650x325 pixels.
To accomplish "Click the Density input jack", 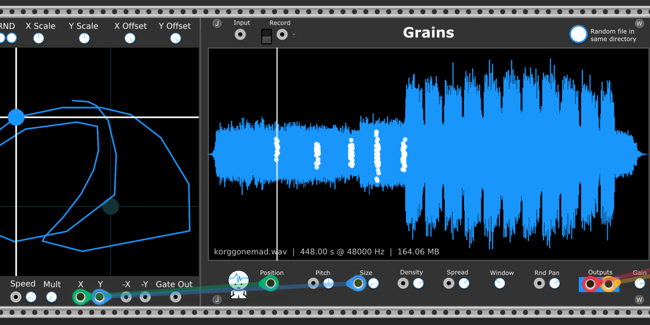I will (403, 283).
